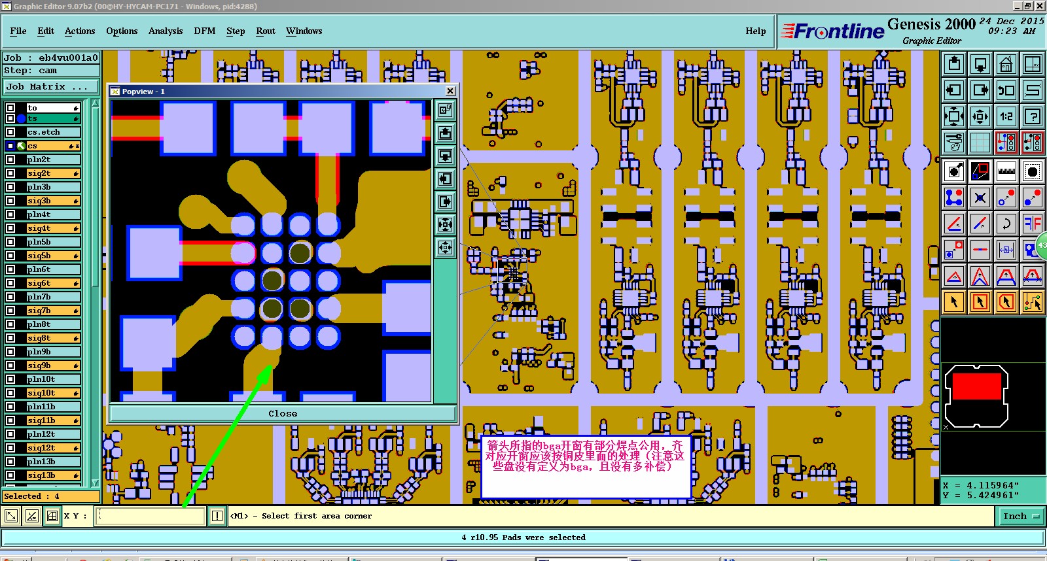Click the snap crosshair icon left of XY
This screenshot has height=561, width=1047.
click(x=52, y=516)
